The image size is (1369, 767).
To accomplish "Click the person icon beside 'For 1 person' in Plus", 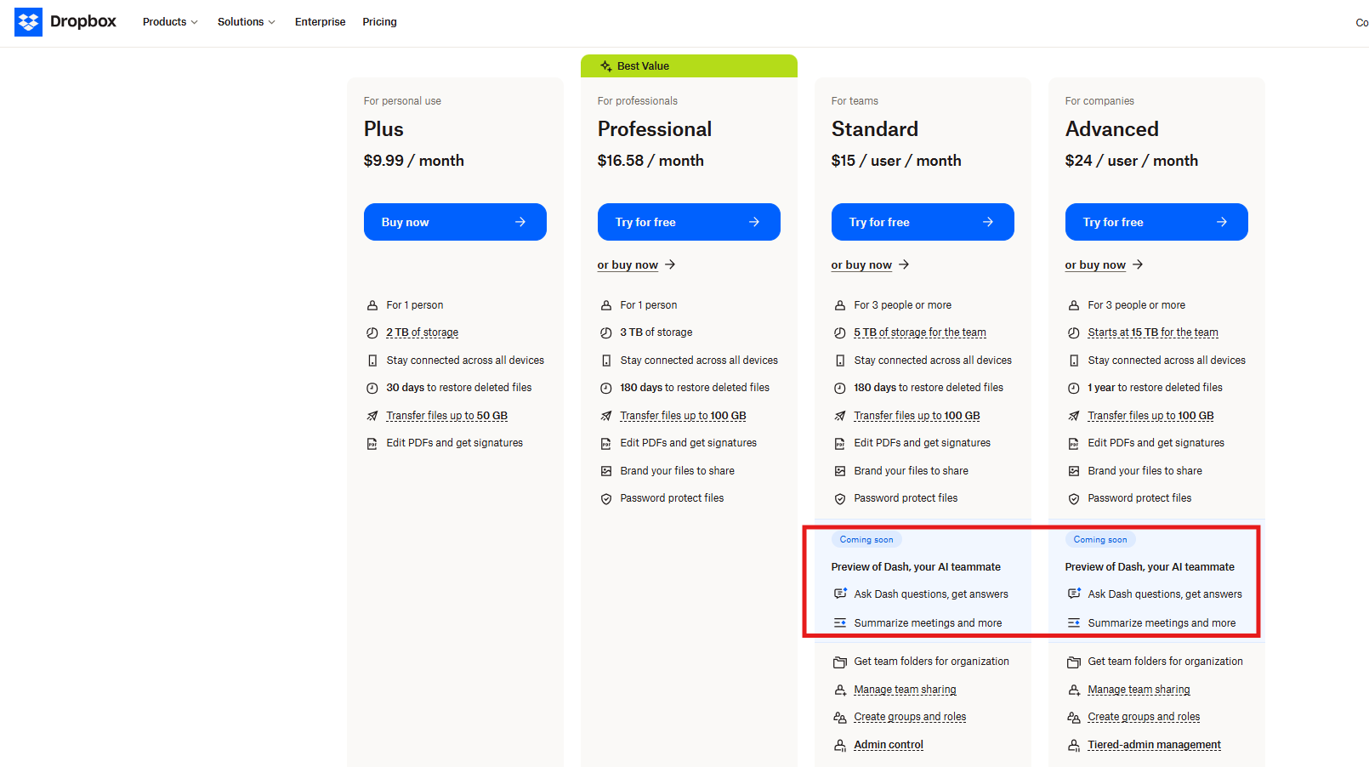I will (372, 304).
